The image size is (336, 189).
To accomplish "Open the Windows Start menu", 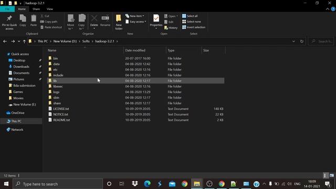I will [x=6, y=184].
